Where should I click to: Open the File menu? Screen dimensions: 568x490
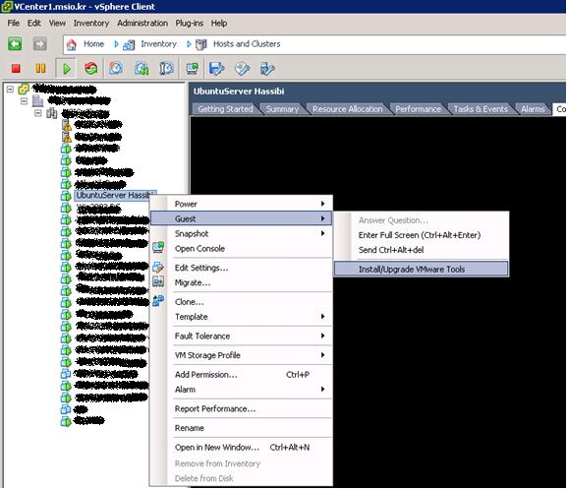click(14, 24)
